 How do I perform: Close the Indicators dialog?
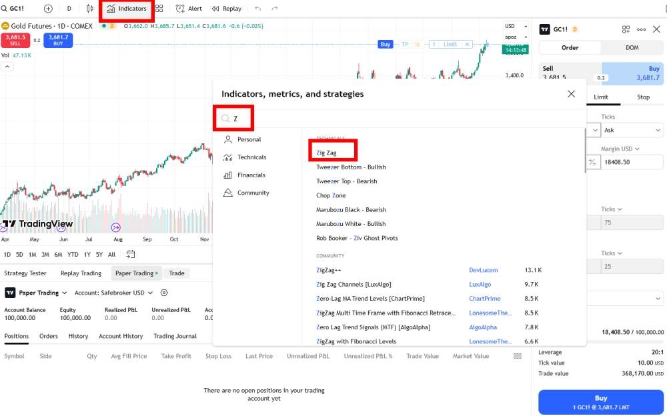tap(571, 94)
